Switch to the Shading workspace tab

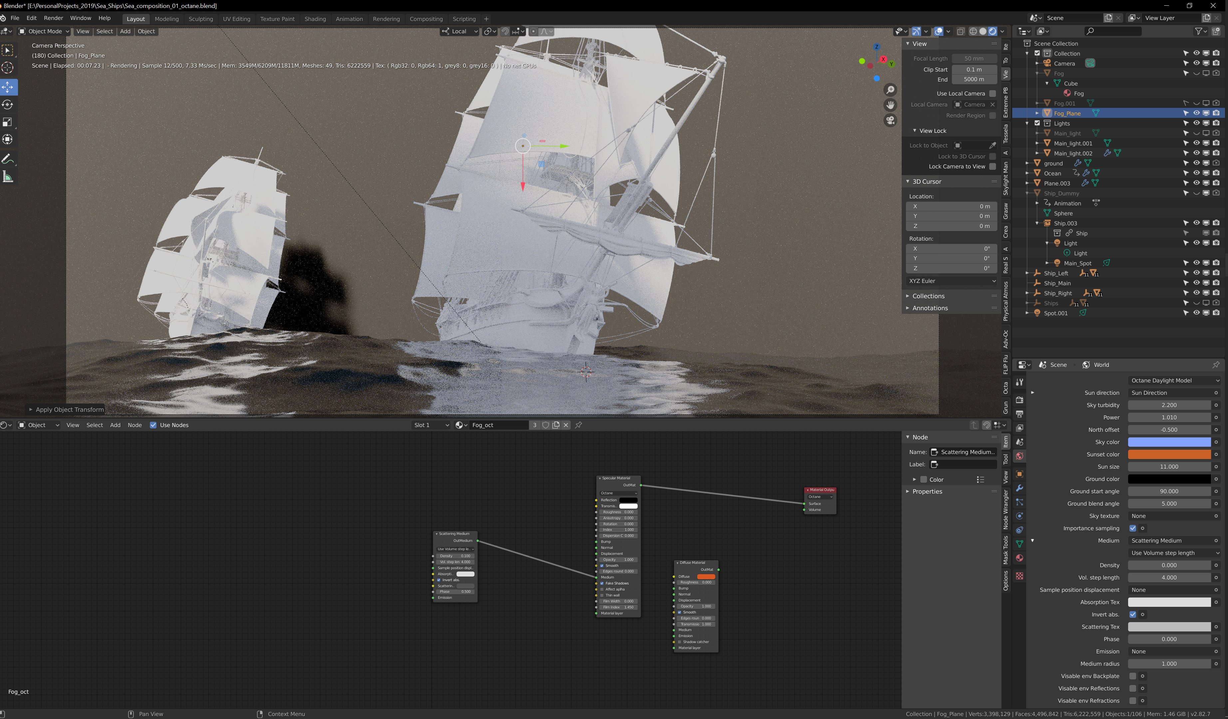point(315,19)
